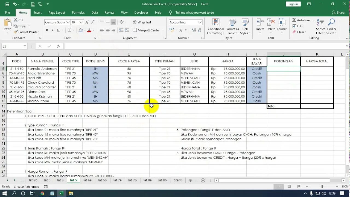Viewport: 350px width, 197px height.
Task: Click the Share button
Action: point(338,13)
